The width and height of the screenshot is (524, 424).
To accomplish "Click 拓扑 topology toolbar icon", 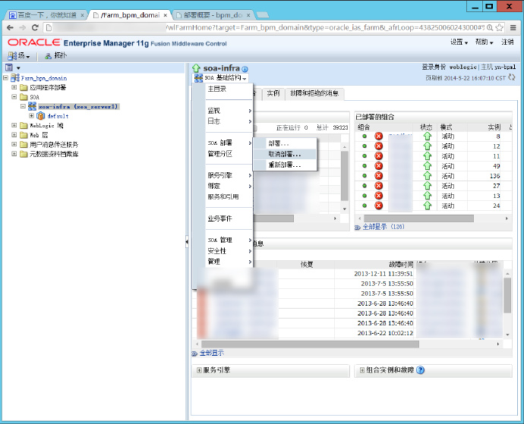I will (x=48, y=56).
